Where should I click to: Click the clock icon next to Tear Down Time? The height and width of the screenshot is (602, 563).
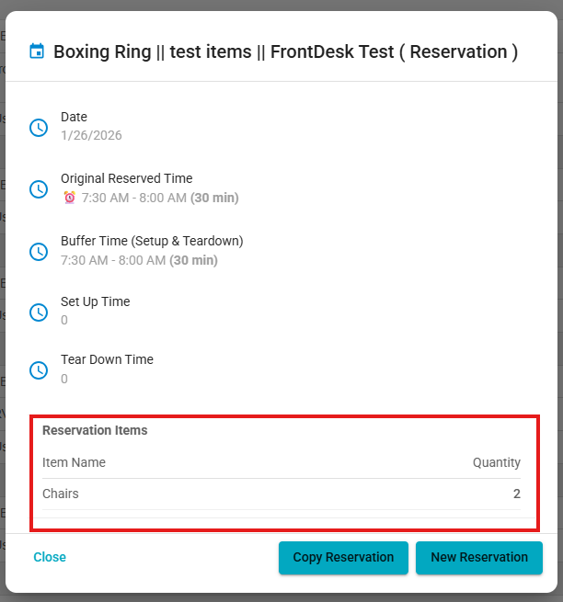tap(39, 370)
